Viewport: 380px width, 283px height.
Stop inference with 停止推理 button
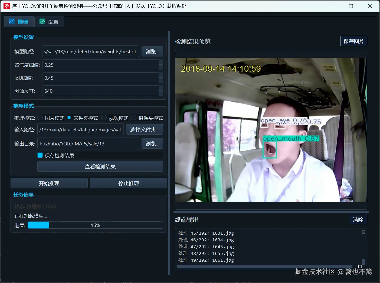click(x=129, y=183)
